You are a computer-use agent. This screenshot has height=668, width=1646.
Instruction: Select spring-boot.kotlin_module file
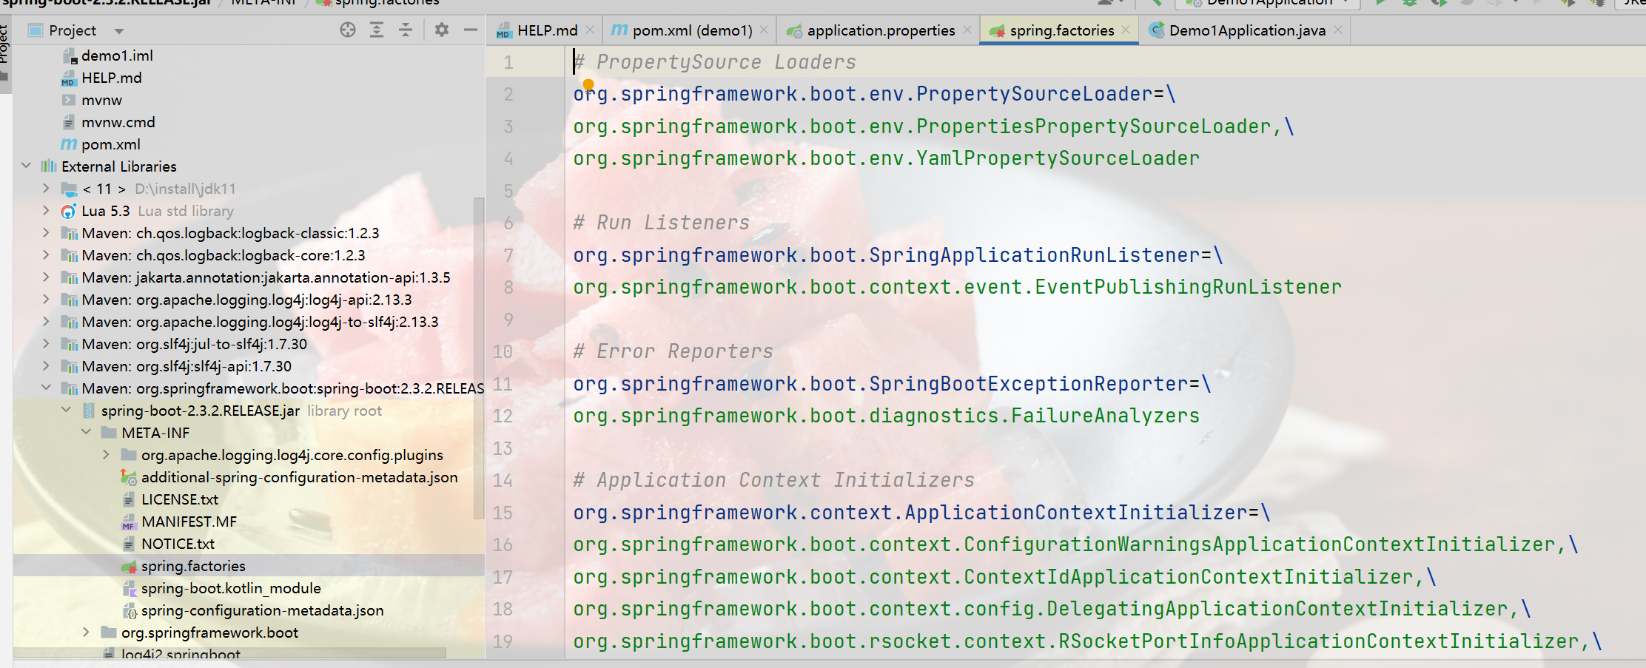231,588
